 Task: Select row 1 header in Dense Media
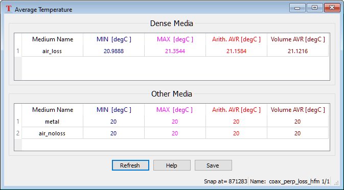pyautogui.click(x=18, y=51)
